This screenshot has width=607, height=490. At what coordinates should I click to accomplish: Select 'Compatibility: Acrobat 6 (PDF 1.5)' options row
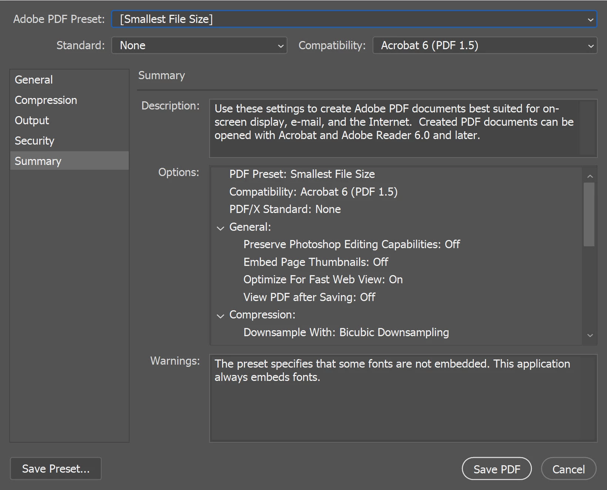coord(313,192)
